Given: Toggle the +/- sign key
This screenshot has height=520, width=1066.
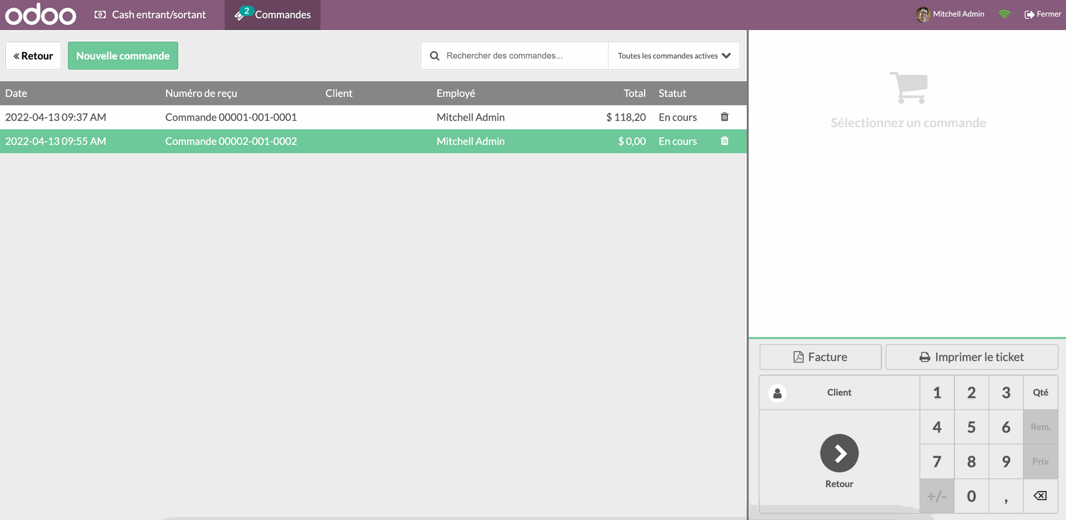Looking at the screenshot, I should tap(937, 496).
